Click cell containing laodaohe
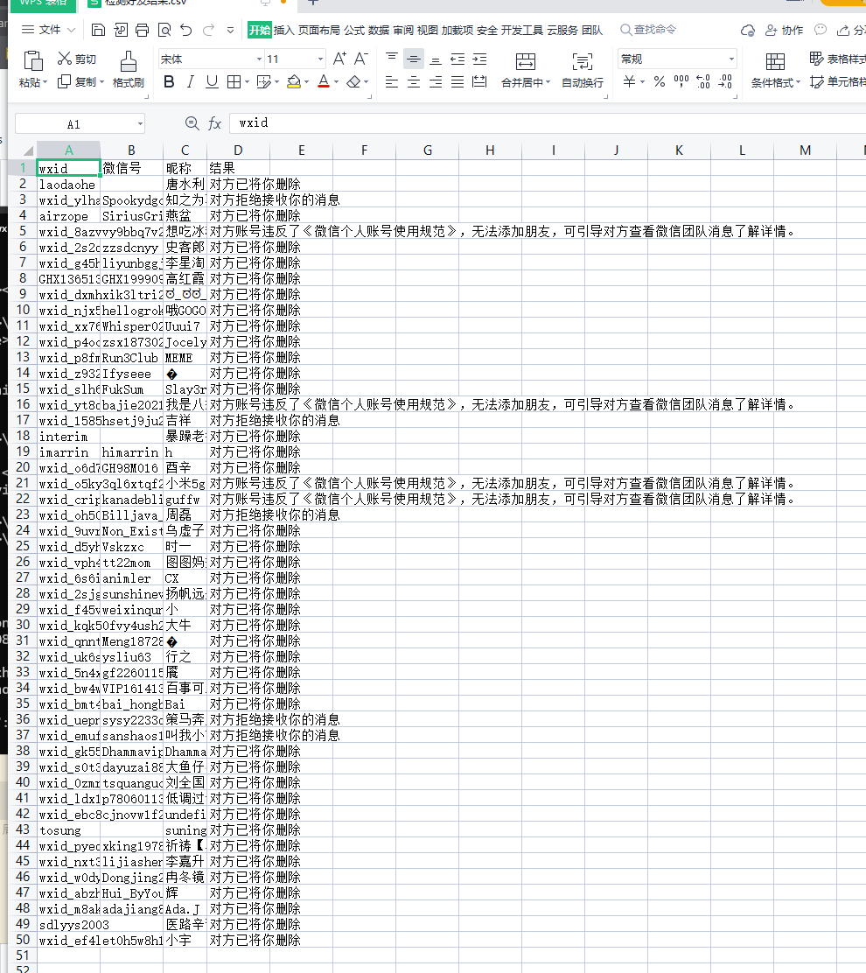Image resolution: width=866 pixels, height=973 pixels. pos(69,185)
